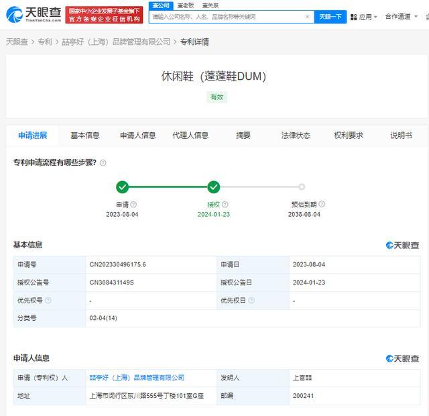
Task: Open applicant link 喆孝好（上海）品牌管理有限公司 in table
Action: [x=137, y=378]
